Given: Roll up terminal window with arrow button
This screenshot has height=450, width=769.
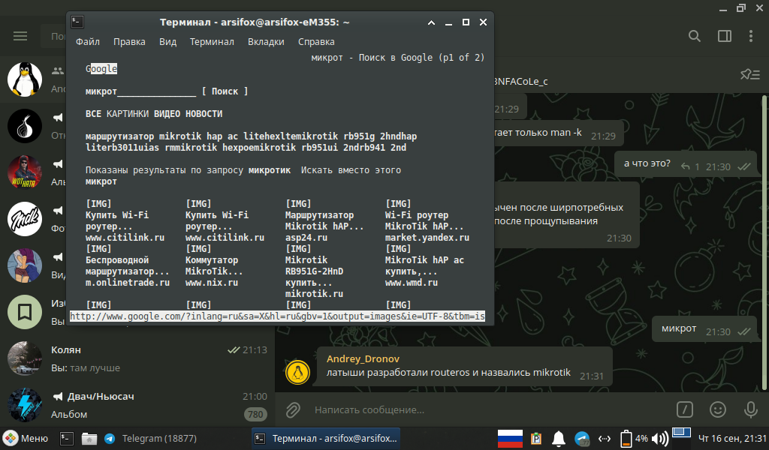Looking at the screenshot, I should [x=431, y=22].
